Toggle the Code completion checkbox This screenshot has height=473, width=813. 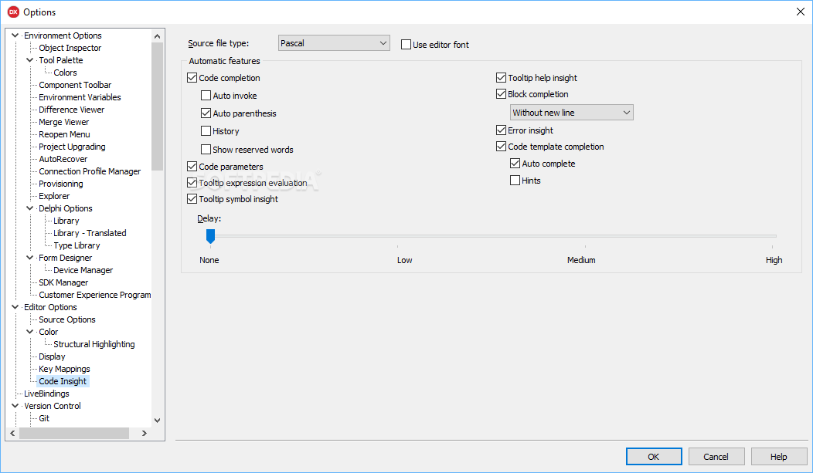point(192,78)
